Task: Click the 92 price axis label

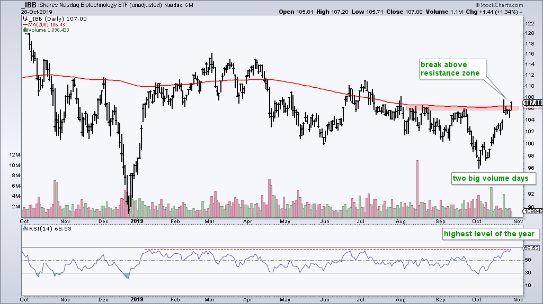Action: click(x=530, y=194)
